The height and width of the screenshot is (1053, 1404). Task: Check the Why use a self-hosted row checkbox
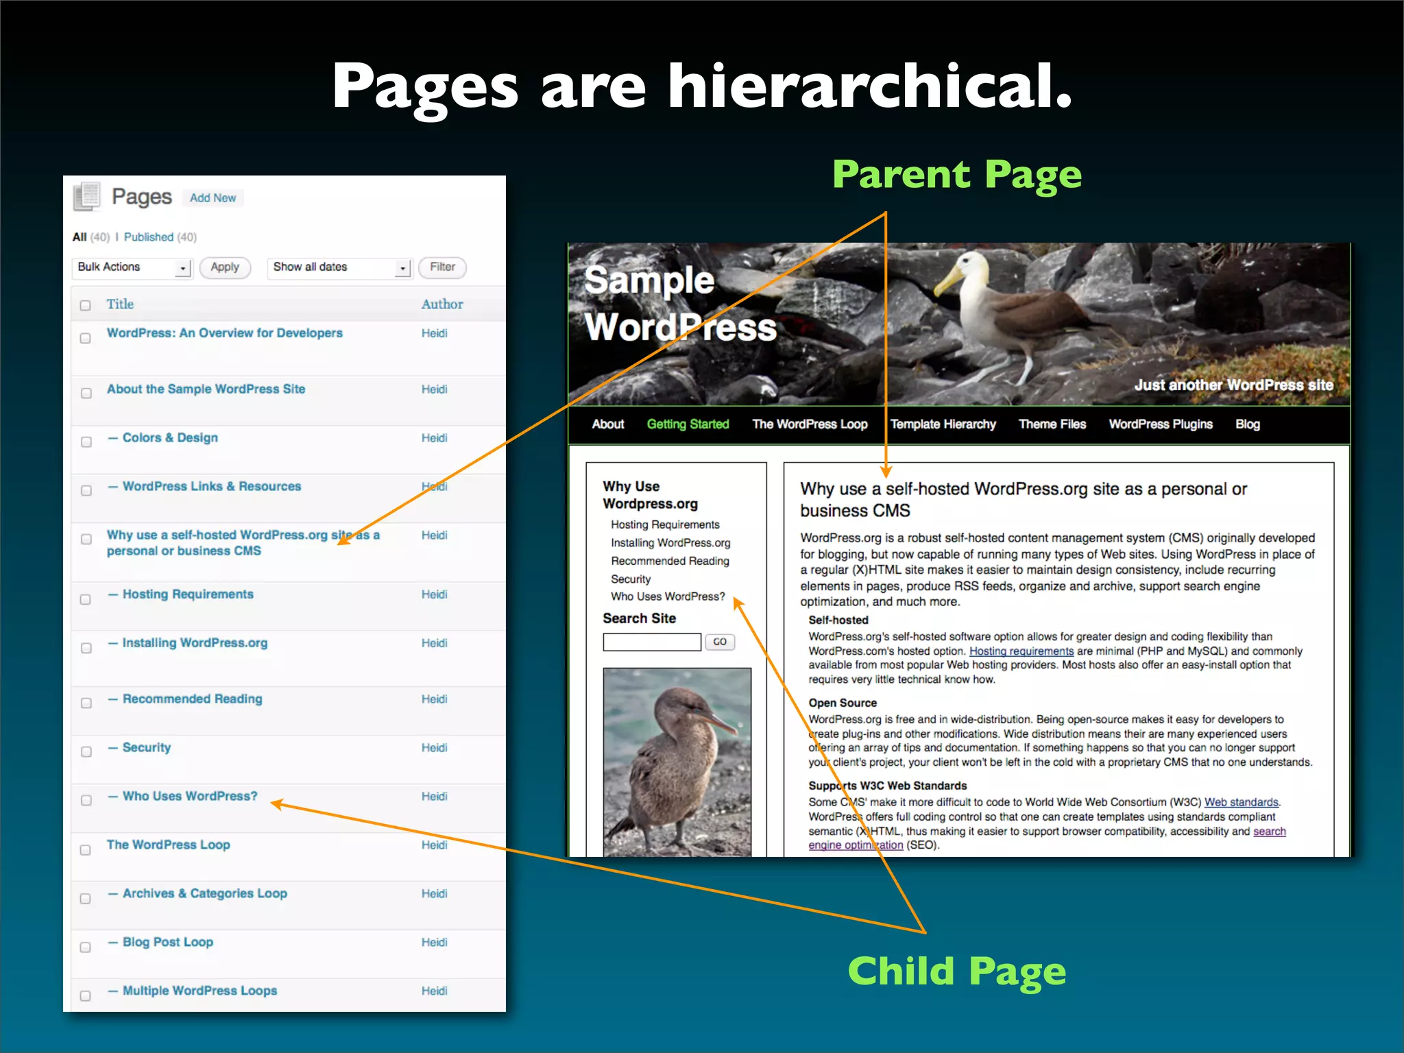tap(86, 540)
